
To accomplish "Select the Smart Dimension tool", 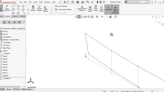I will coord(7,8).
